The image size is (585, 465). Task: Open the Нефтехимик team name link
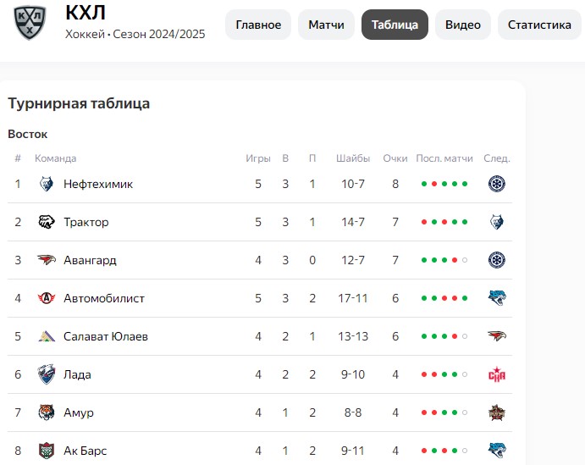(98, 184)
